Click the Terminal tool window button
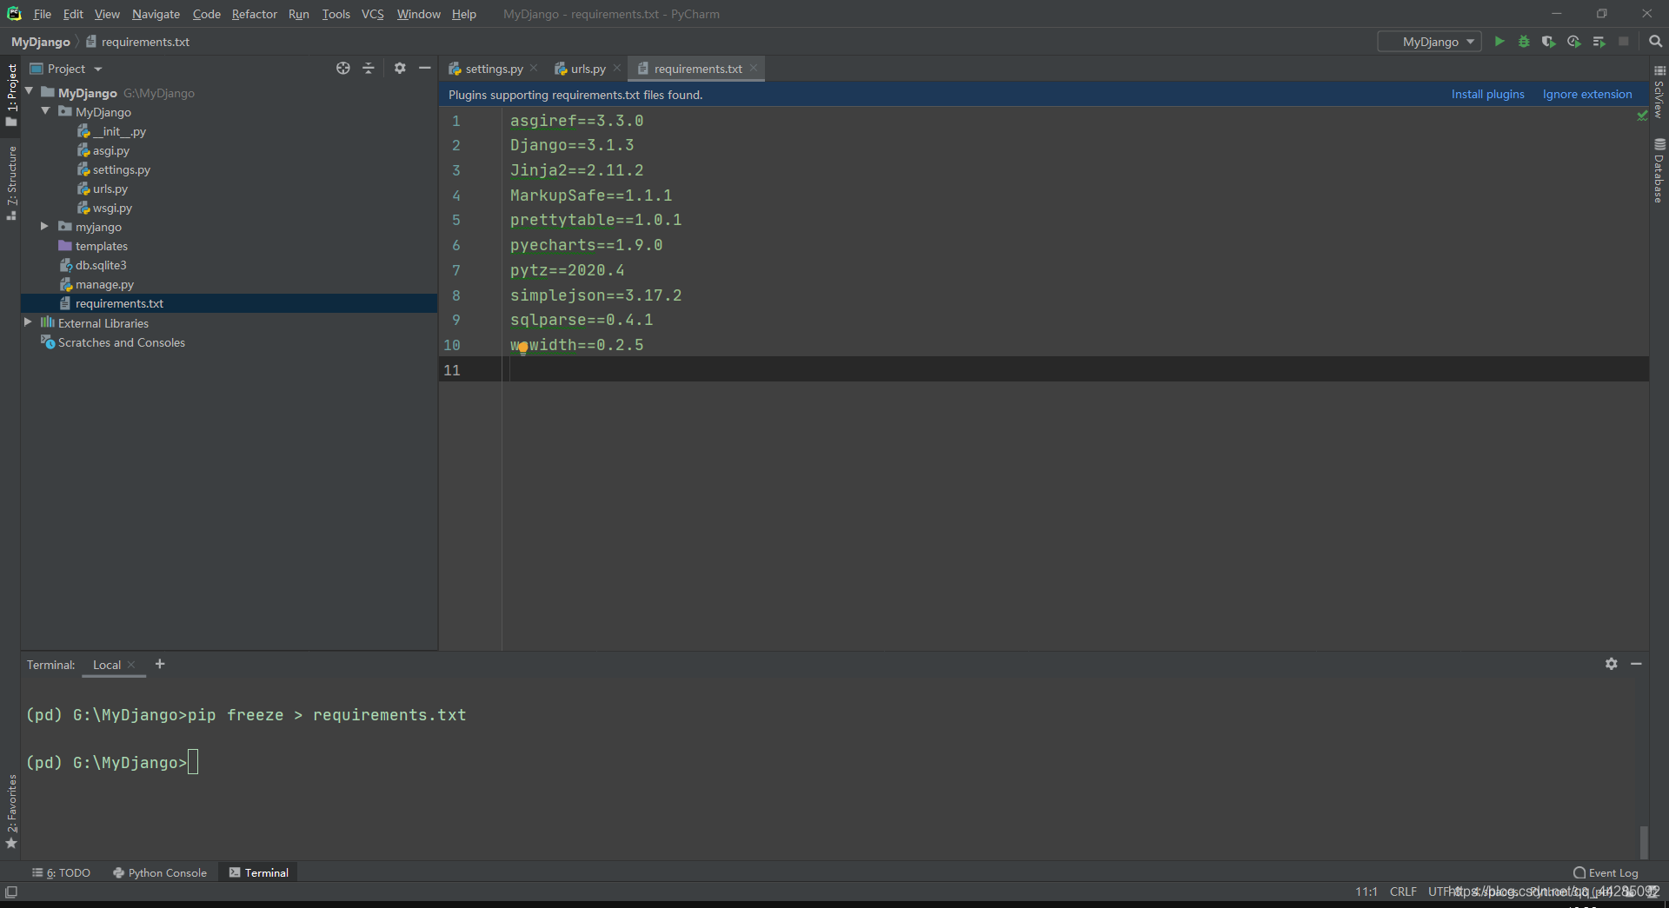1669x908 pixels. tap(258, 872)
